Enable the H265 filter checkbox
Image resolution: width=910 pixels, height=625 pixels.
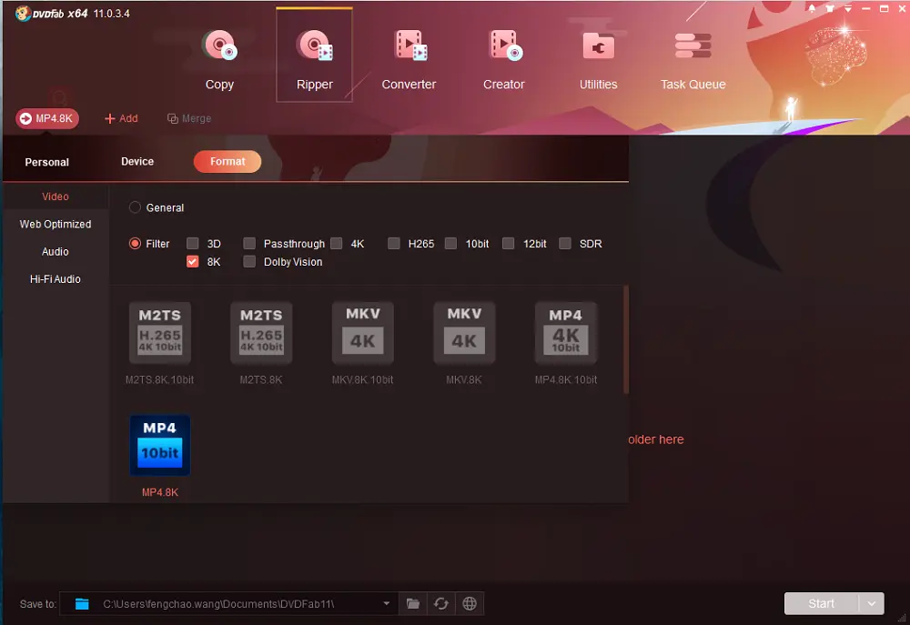click(394, 244)
